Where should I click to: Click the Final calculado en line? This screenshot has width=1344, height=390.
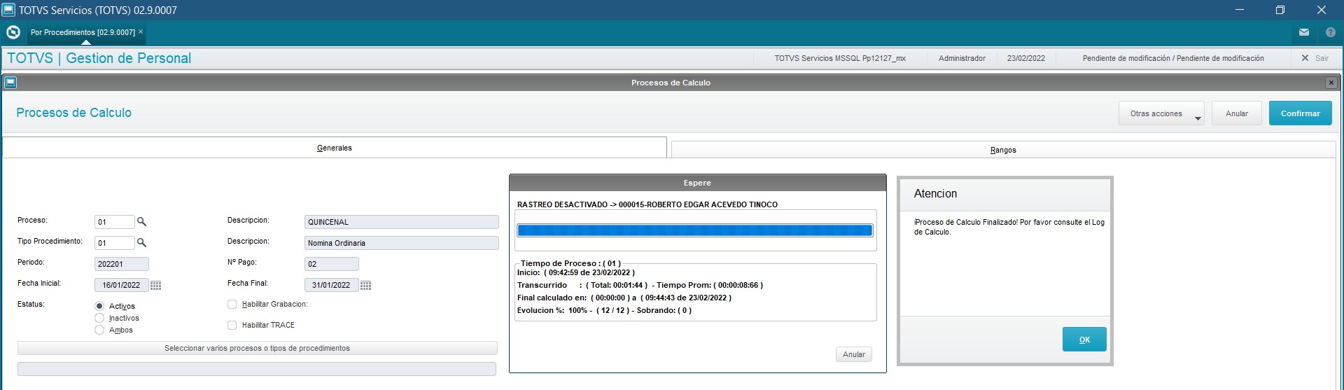[x=624, y=298]
